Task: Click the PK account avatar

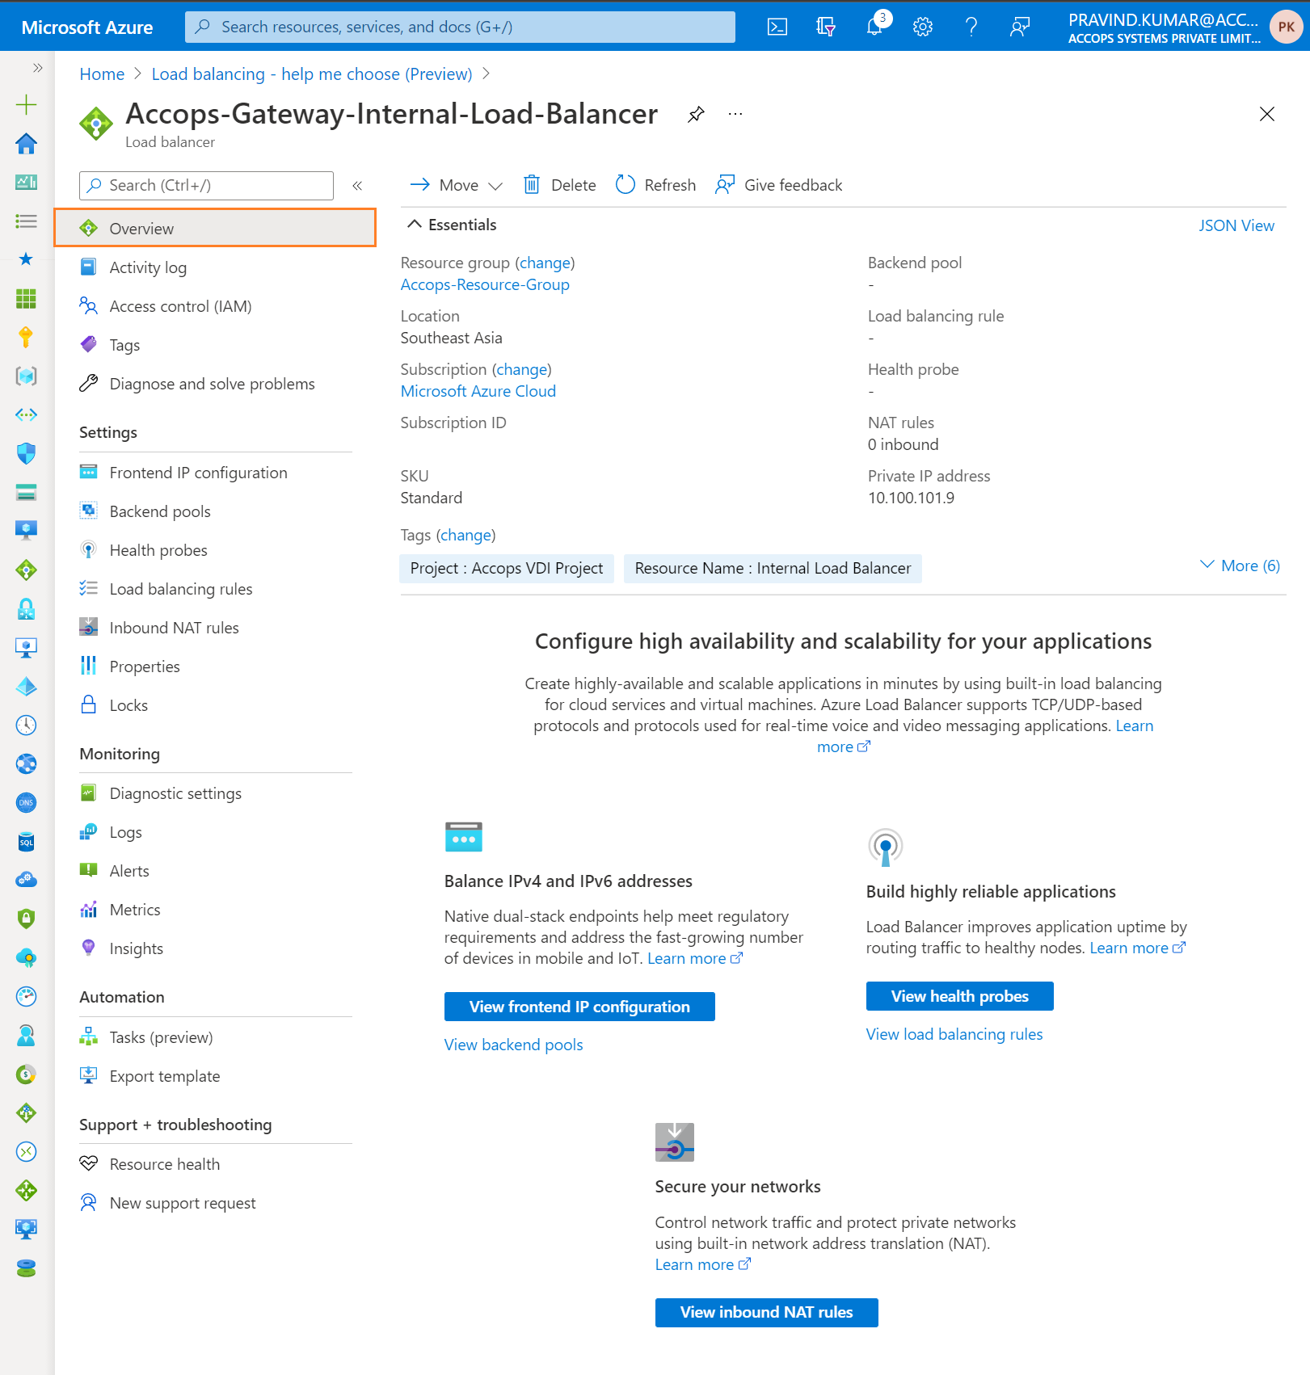Action: click(x=1287, y=27)
